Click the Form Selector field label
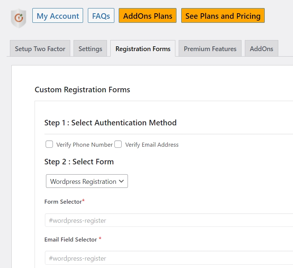 click(62, 201)
